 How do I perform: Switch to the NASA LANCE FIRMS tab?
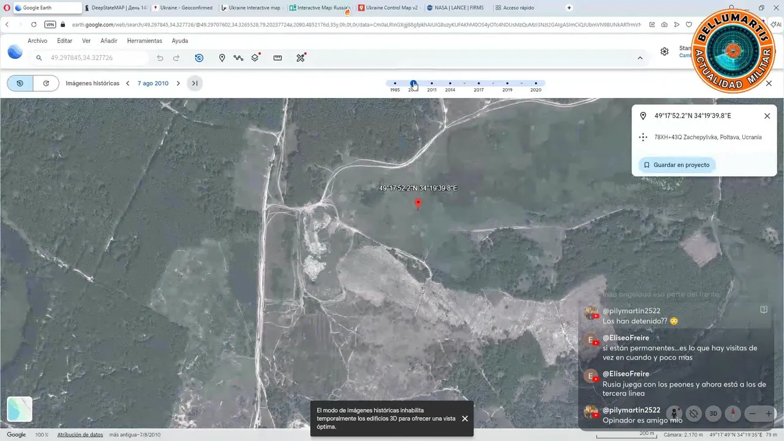pyautogui.click(x=457, y=8)
